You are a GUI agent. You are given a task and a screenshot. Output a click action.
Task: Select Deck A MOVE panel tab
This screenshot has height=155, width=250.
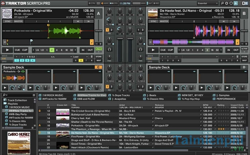click(7, 56)
